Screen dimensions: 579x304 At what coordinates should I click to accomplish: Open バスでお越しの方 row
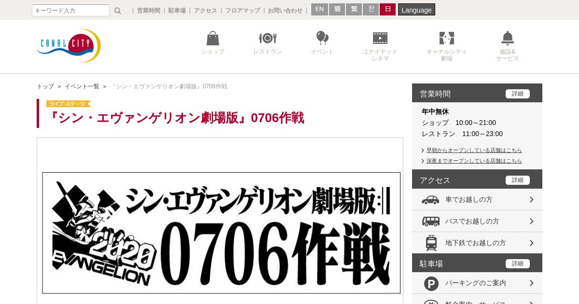click(x=477, y=221)
